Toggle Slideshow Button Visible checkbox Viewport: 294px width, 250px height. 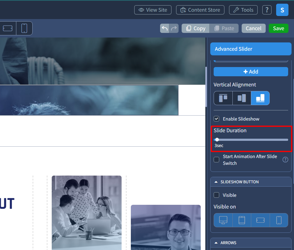[216, 195]
